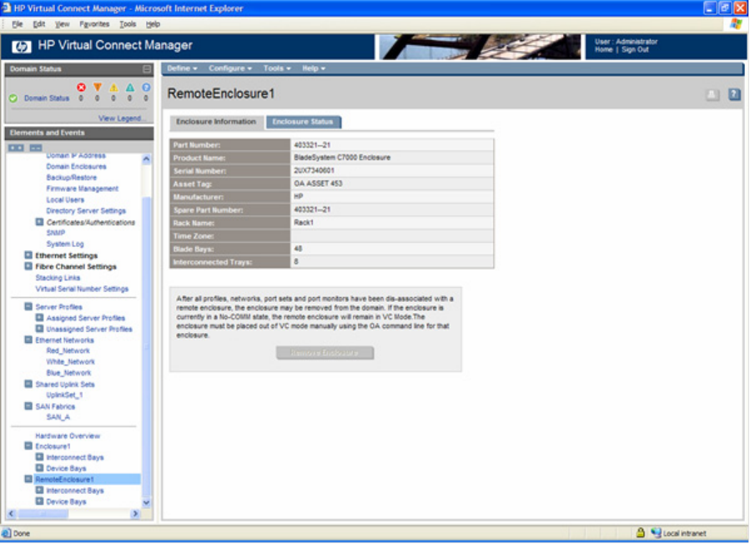Expand Certificates/Authentications node
750x544 pixels.
40,222
